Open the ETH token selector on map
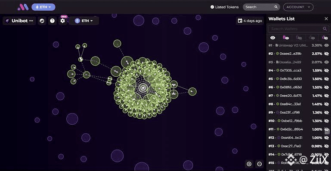 (84, 21)
